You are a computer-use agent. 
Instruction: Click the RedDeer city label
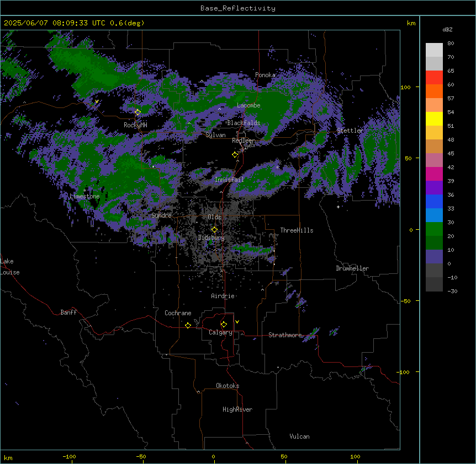click(243, 141)
